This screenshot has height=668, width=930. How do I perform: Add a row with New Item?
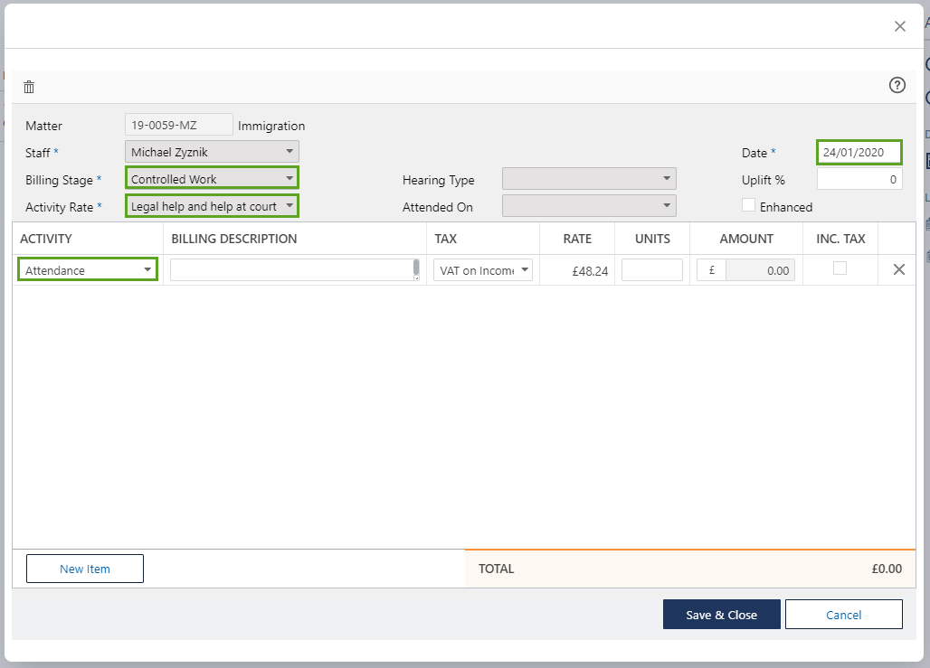pos(85,569)
